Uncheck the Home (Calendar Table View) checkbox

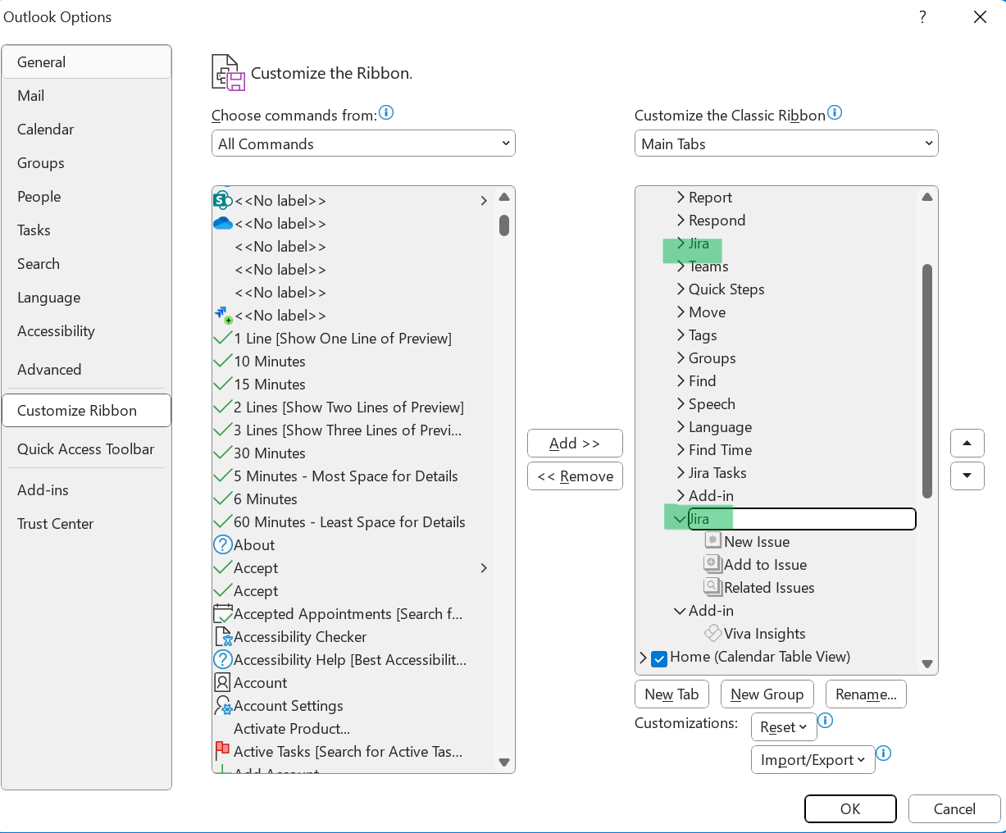(659, 658)
